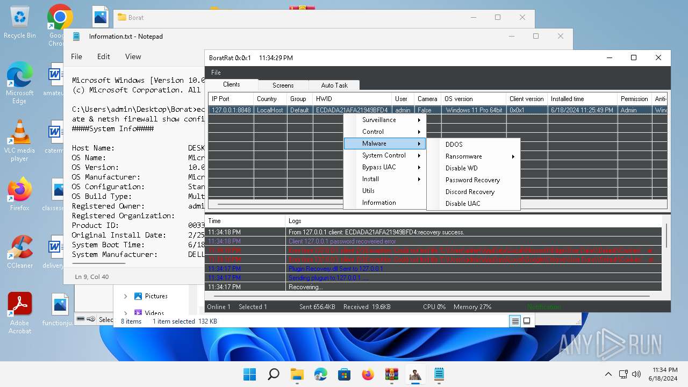Click the 'Recovering...' log entry
Screen dimensions: 688x387
pos(434,287)
